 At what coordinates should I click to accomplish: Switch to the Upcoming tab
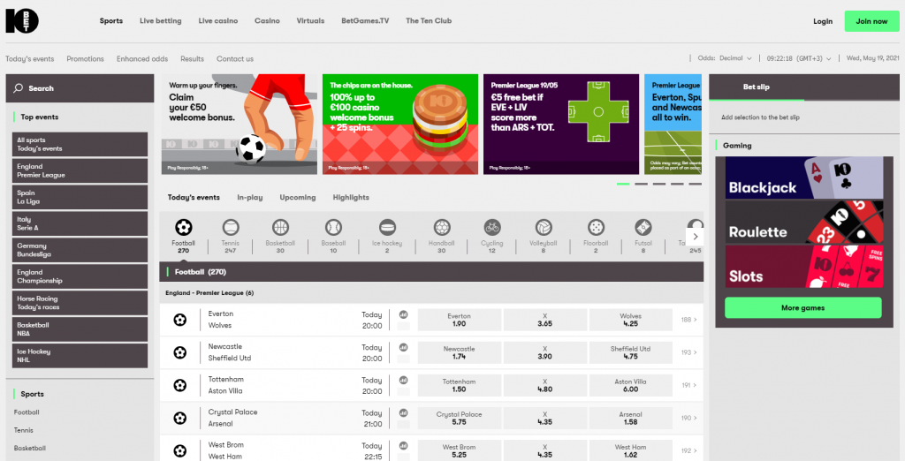298,197
